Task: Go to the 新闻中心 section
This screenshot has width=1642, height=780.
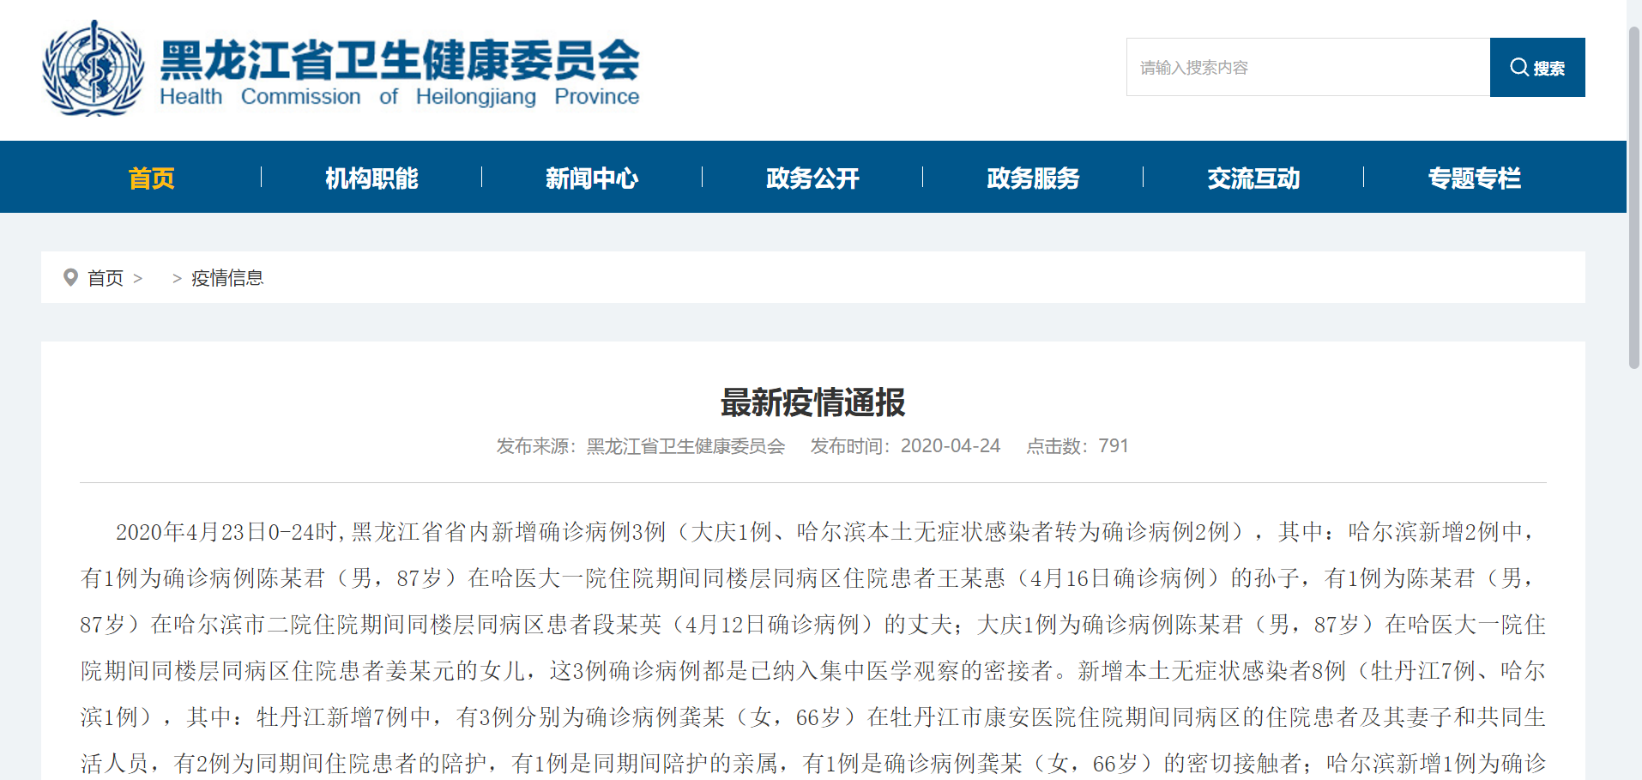Action: coord(592,178)
